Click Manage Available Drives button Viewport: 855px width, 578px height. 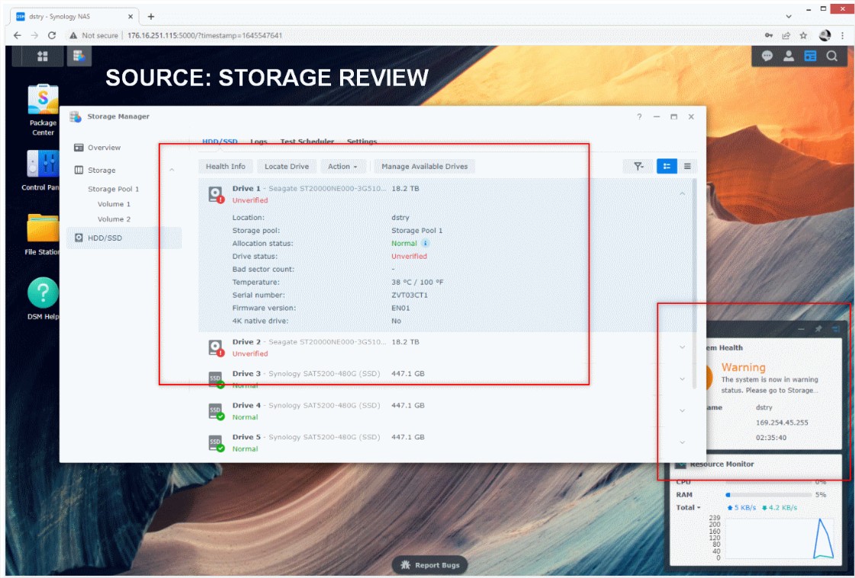tap(425, 166)
